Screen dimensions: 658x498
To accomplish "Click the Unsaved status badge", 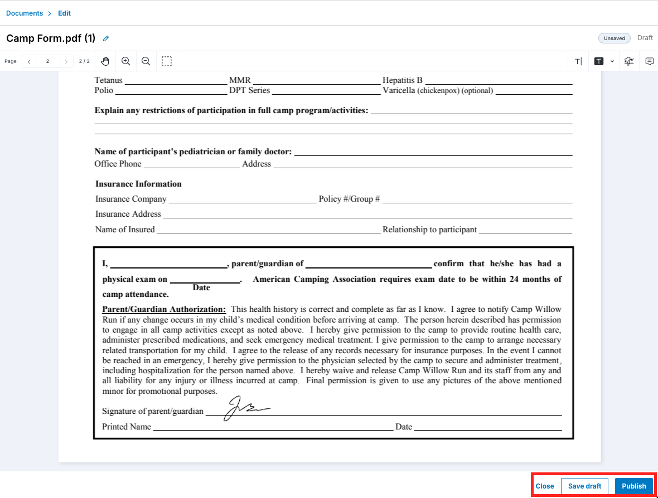I will [x=614, y=38].
